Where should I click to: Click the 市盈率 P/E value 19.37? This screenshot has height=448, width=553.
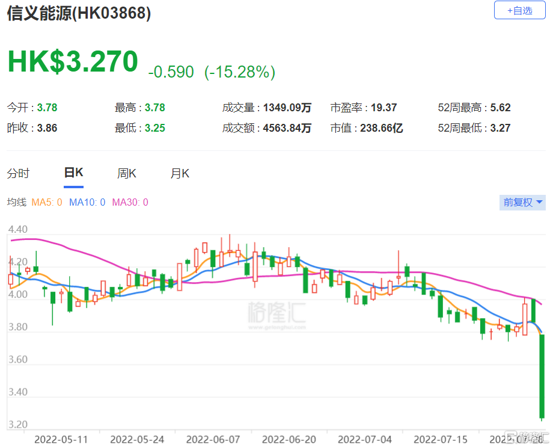383,108
